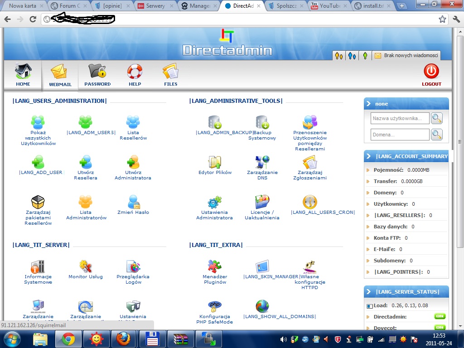Open Zarządzanie DNS icon

262,162
